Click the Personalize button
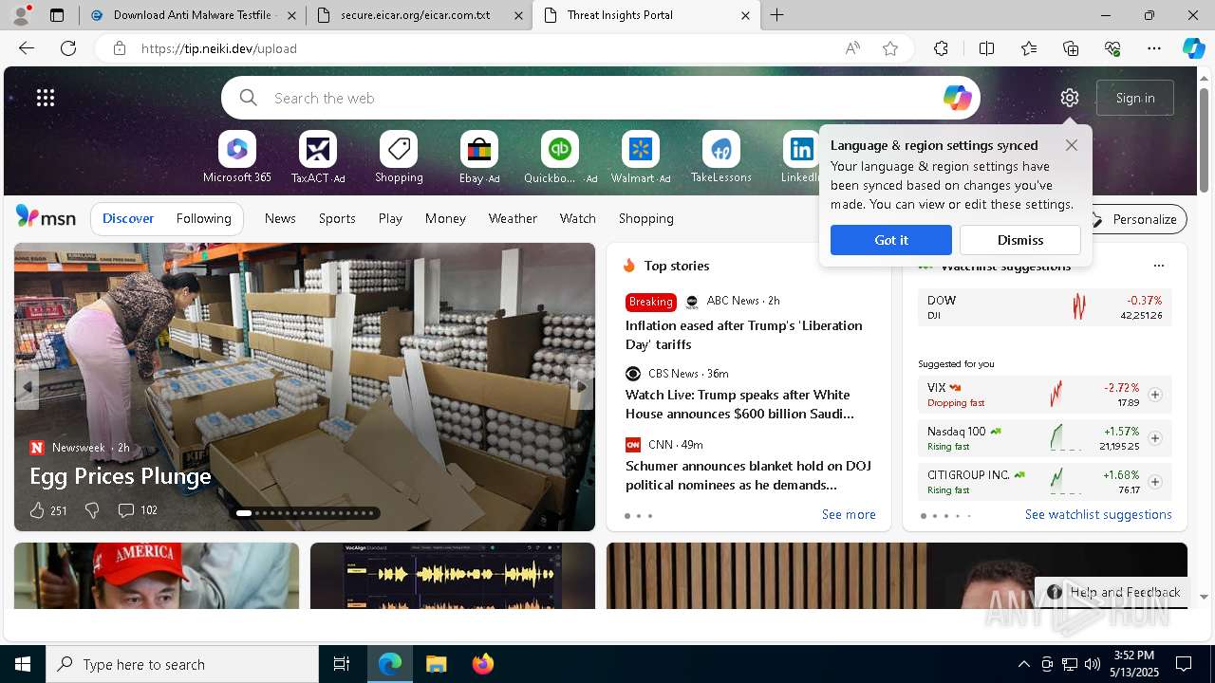The width and height of the screenshot is (1215, 683). click(x=1135, y=219)
